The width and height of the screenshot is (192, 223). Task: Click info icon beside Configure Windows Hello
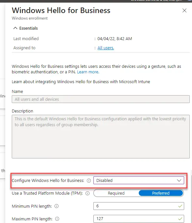point(89,181)
